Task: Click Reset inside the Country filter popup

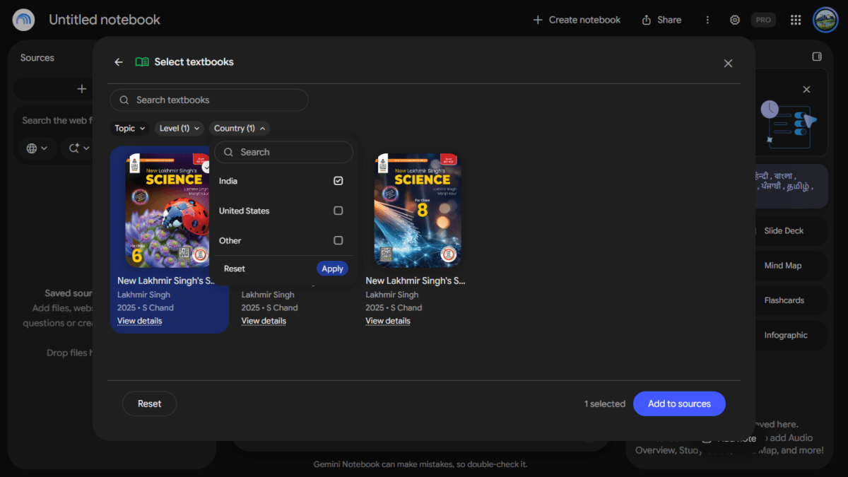Action: [x=235, y=269]
